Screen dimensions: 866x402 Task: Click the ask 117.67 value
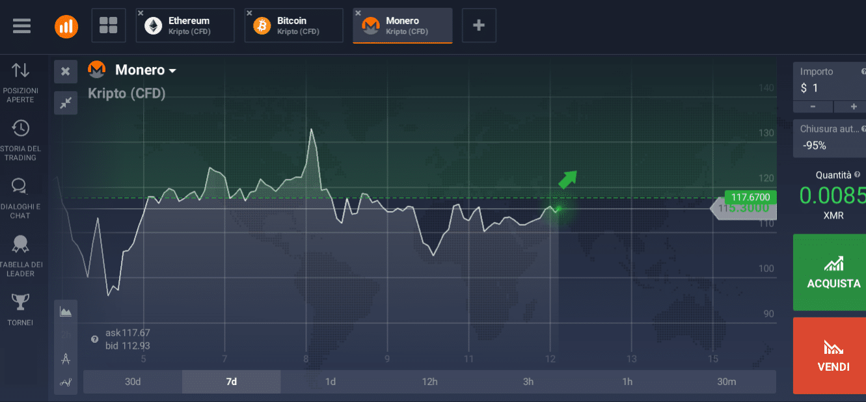pyautogui.click(x=136, y=333)
